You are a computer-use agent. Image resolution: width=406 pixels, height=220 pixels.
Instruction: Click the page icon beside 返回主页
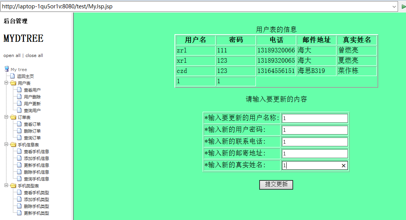pyautogui.click(x=13, y=76)
